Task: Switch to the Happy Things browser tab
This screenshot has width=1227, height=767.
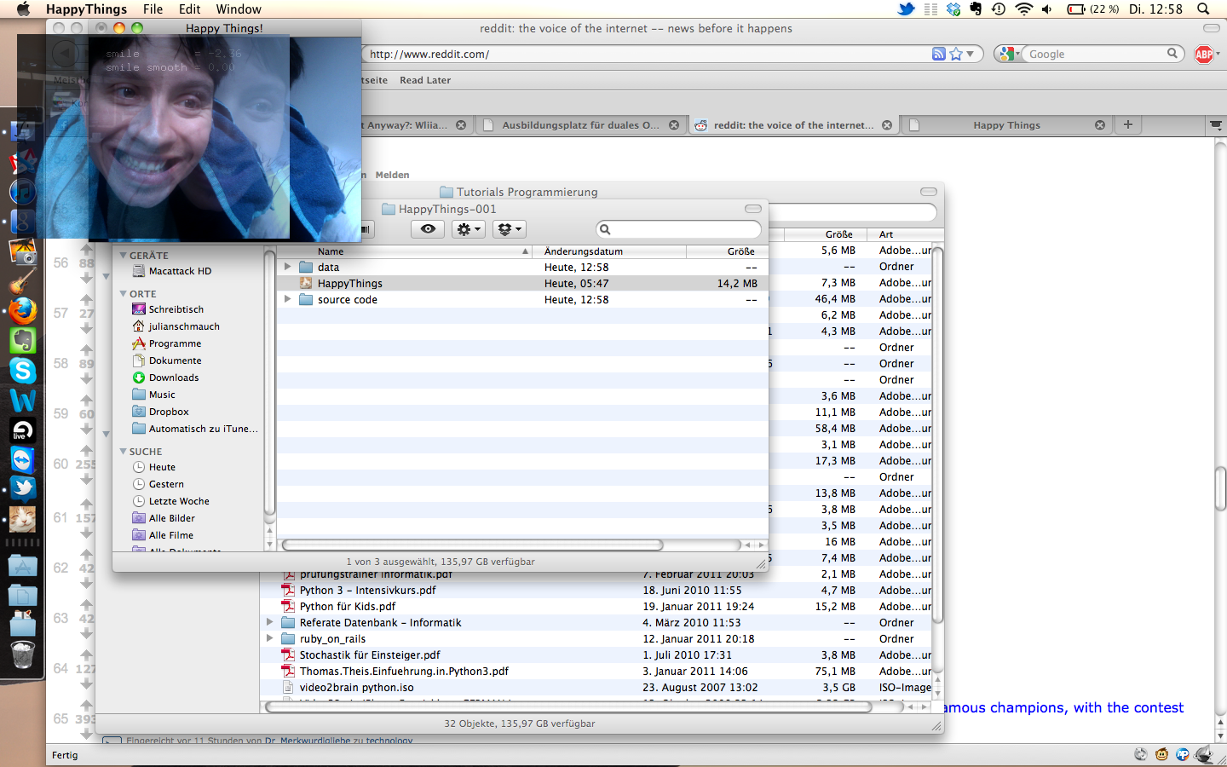Action: (1005, 125)
